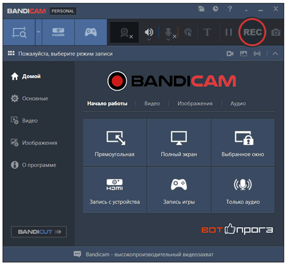Viewport: 286px width, 265px height.
Task: Switch to the Изображения tab
Action: tap(195, 104)
